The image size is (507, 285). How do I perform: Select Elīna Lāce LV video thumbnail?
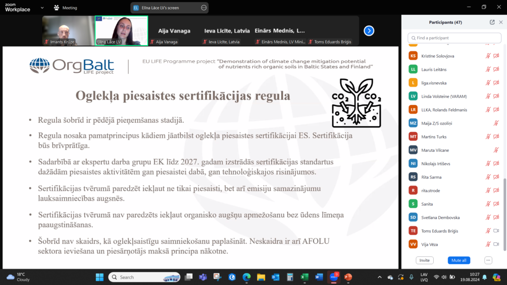pos(122,31)
